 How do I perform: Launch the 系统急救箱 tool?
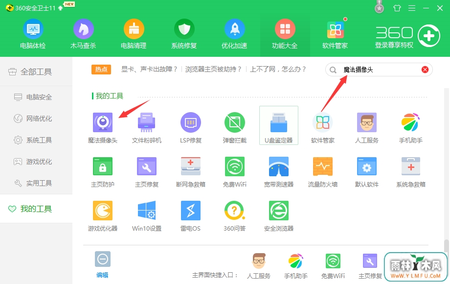pos(411,172)
